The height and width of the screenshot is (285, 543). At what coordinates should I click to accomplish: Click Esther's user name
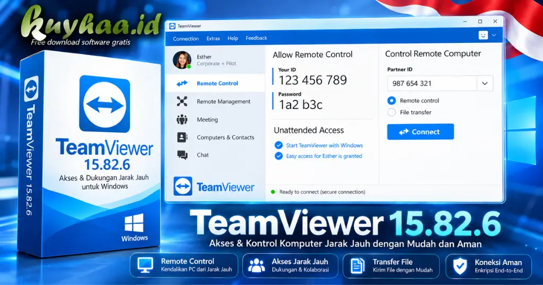pos(204,57)
